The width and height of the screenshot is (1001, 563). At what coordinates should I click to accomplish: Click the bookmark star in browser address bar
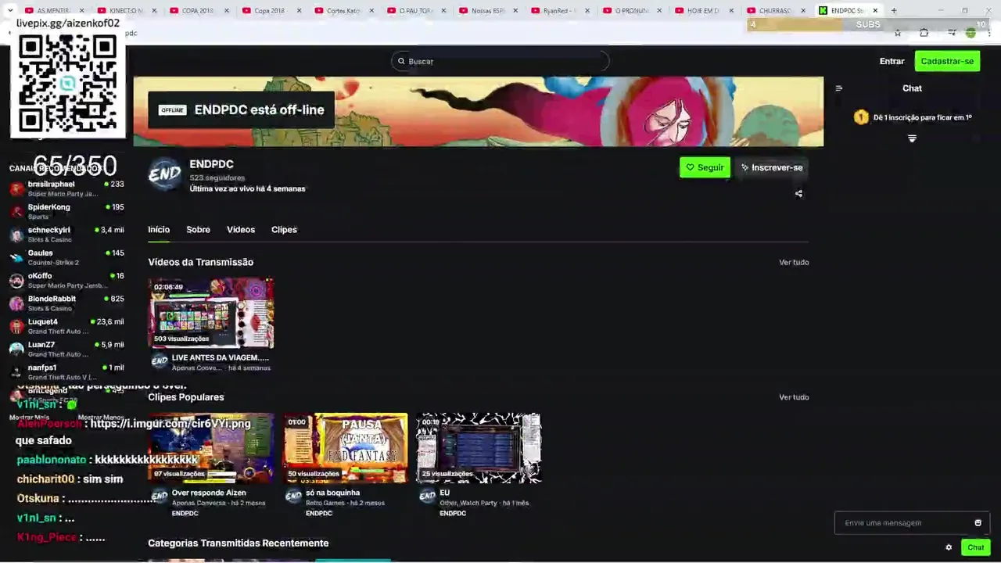[x=898, y=33]
